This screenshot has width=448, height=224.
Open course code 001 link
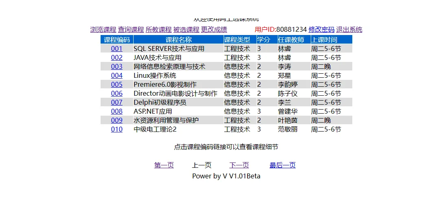click(x=116, y=48)
